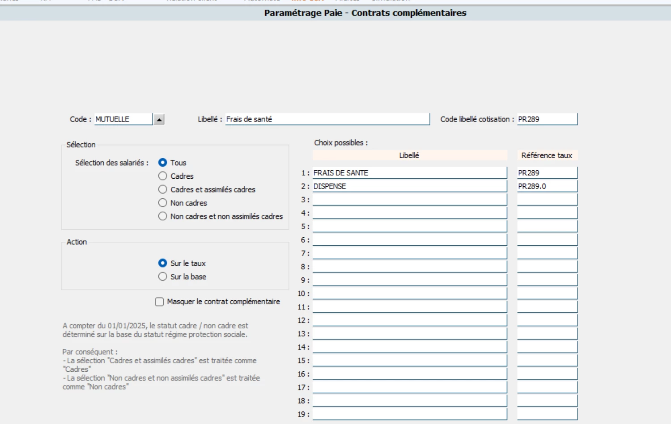
Task: Pick the Non cadres radio button
Action: (x=163, y=203)
